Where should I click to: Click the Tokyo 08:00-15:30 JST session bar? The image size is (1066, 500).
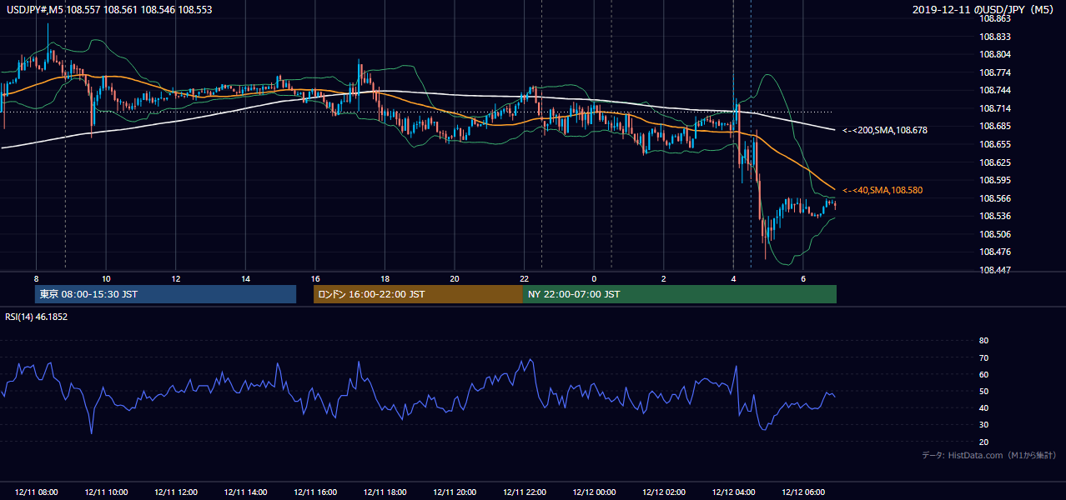point(166,294)
